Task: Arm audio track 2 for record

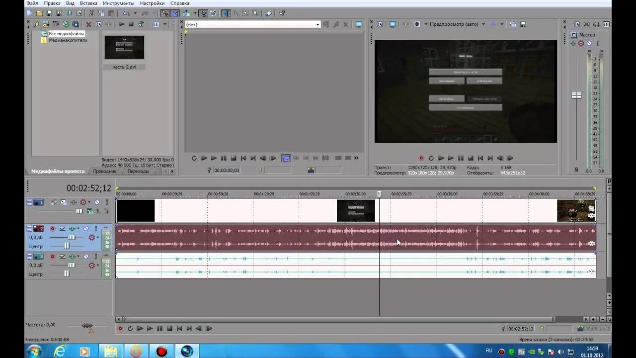Action: coord(53,229)
